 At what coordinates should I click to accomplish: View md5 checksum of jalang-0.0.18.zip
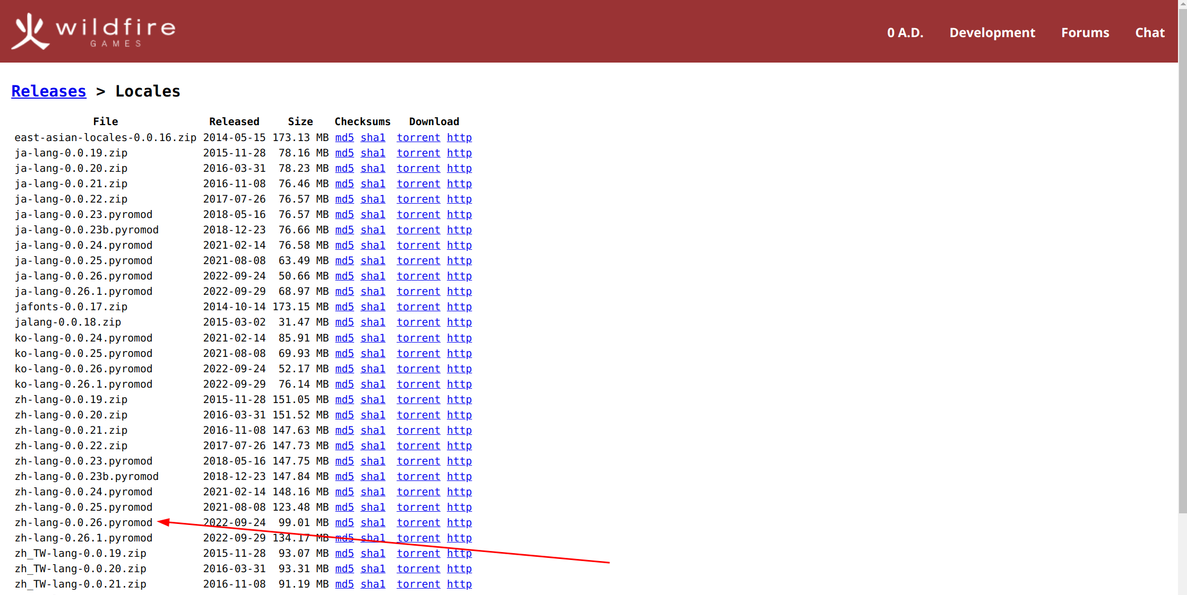coord(345,322)
